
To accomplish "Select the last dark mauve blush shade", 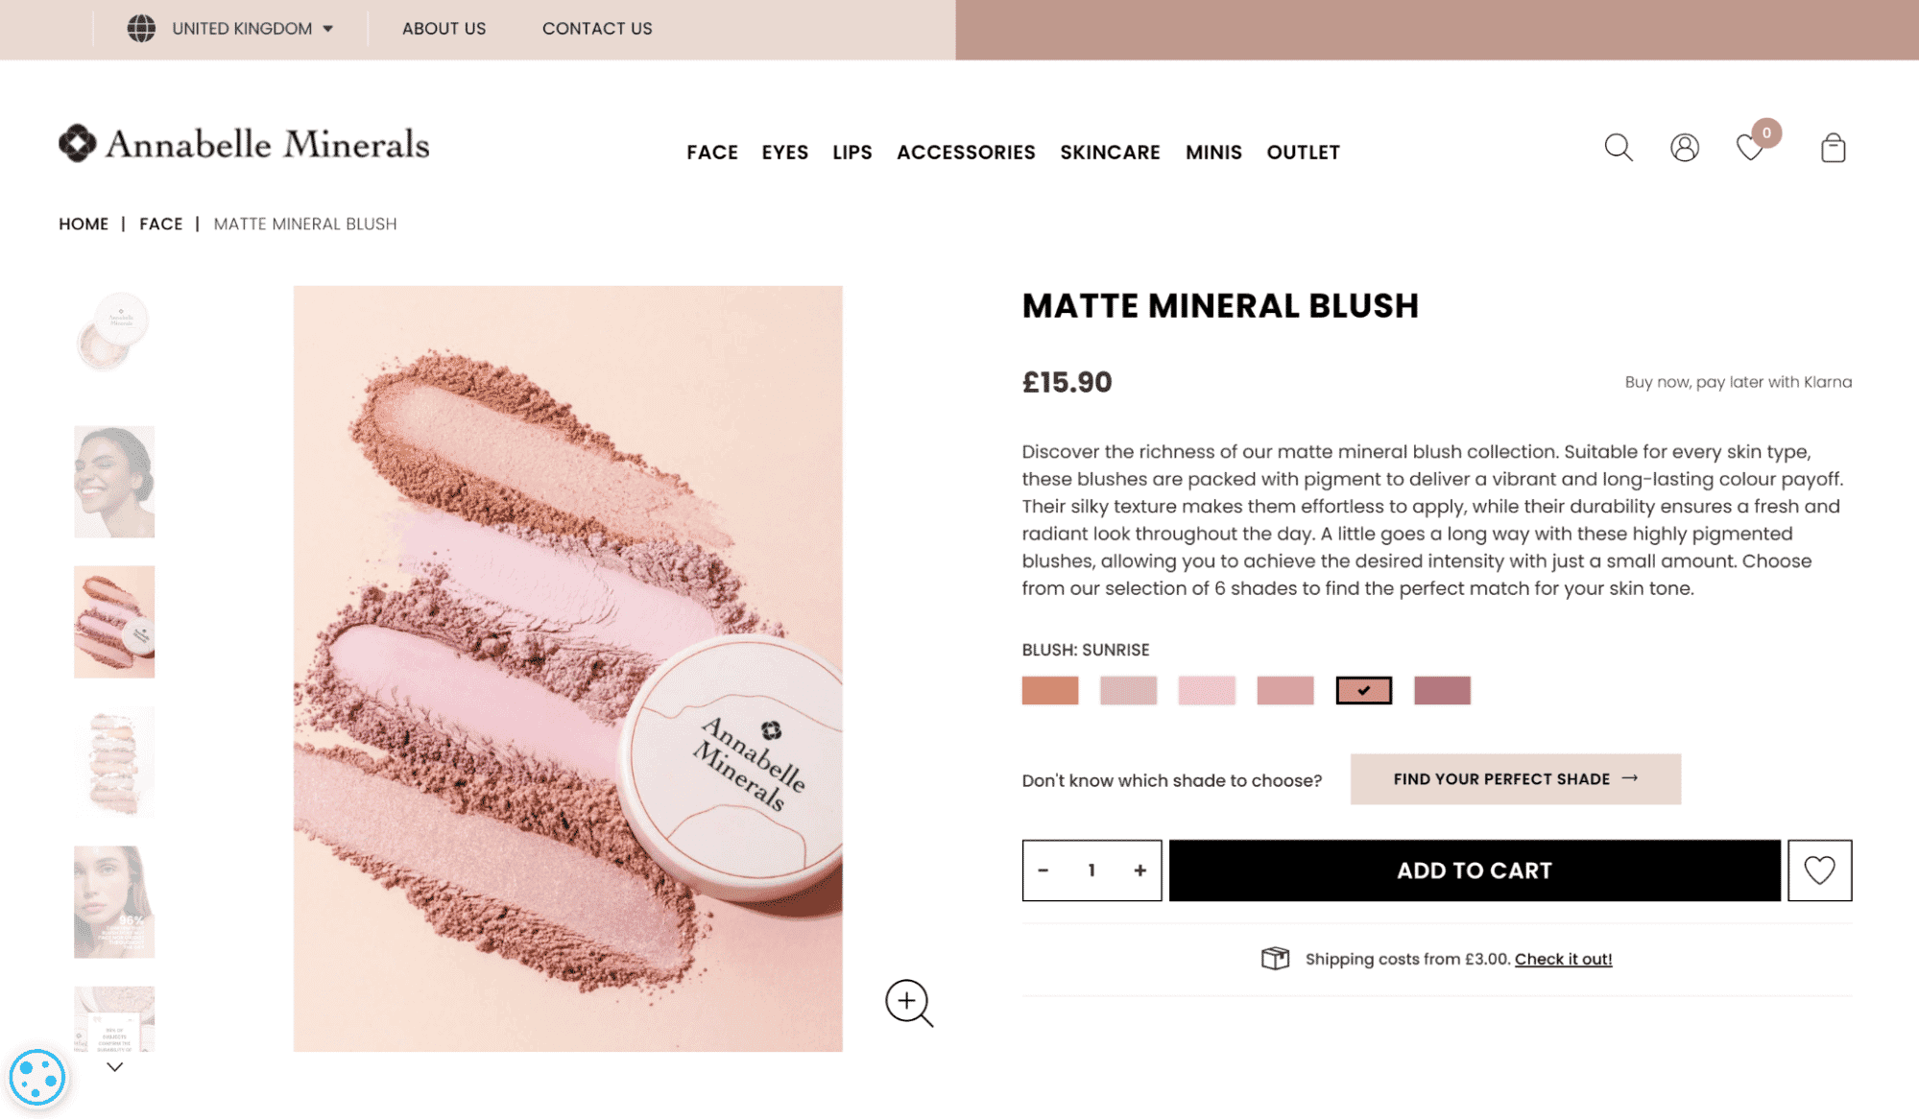I will pos(1442,690).
